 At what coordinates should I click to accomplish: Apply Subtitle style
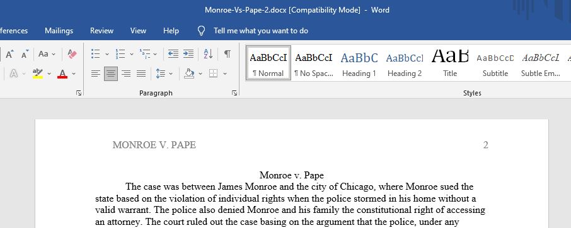(x=495, y=62)
